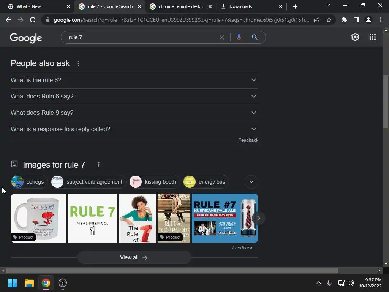Open Rule 7 Meal Prep Co. image
The height and width of the screenshot is (292, 389).
[92, 218]
